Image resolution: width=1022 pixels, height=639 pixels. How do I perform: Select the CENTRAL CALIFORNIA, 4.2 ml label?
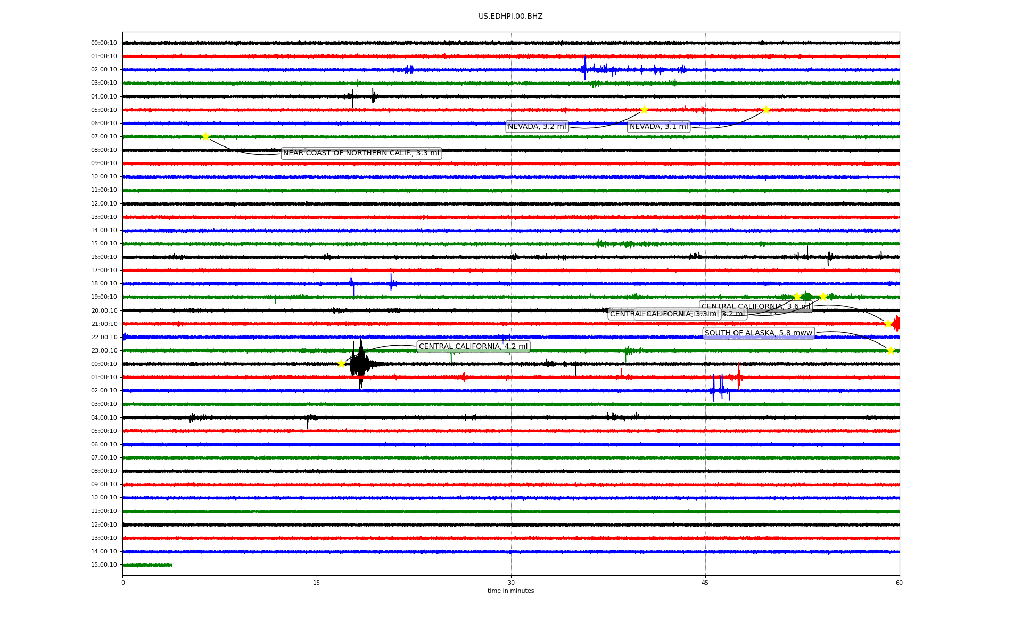point(473,347)
